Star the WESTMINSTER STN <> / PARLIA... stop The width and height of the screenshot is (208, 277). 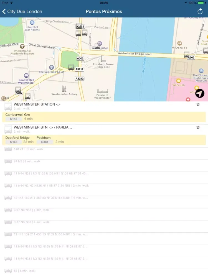pyautogui.click(x=198, y=127)
